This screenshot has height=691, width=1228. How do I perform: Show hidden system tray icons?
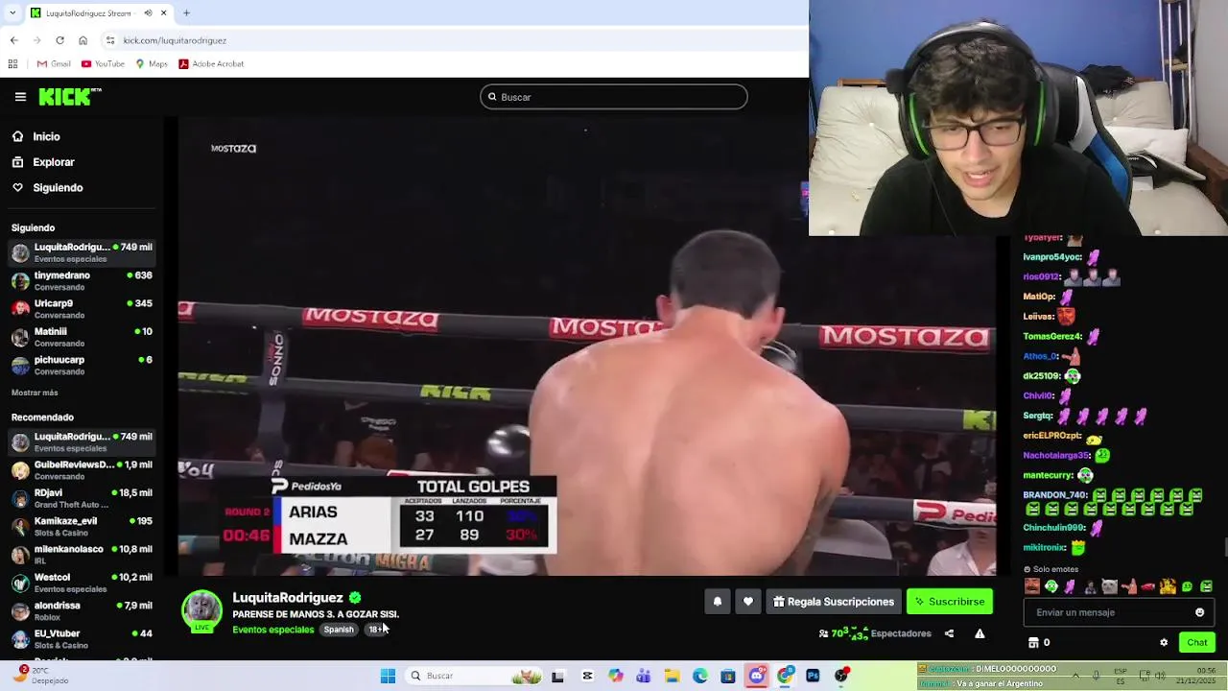click(x=1075, y=676)
